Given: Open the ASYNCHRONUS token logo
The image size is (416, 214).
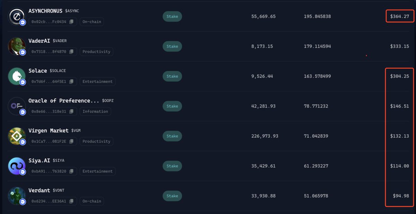Looking at the screenshot, I should 17,16.
